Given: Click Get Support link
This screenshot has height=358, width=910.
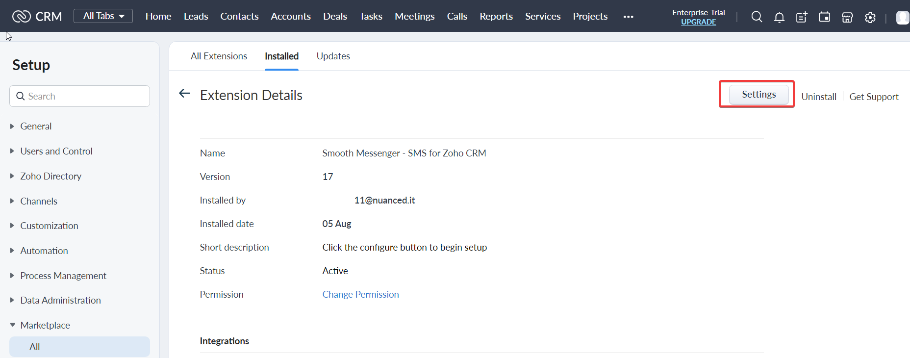Looking at the screenshot, I should pos(874,97).
